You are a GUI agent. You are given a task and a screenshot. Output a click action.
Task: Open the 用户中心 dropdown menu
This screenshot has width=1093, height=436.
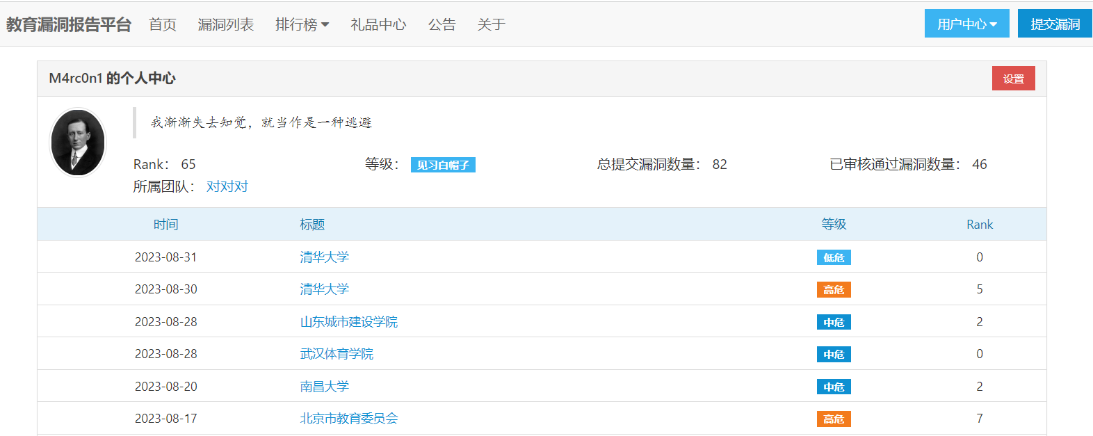pyautogui.click(x=966, y=24)
